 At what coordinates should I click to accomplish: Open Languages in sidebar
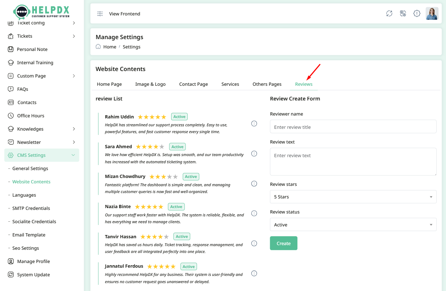(x=24, y=195)
